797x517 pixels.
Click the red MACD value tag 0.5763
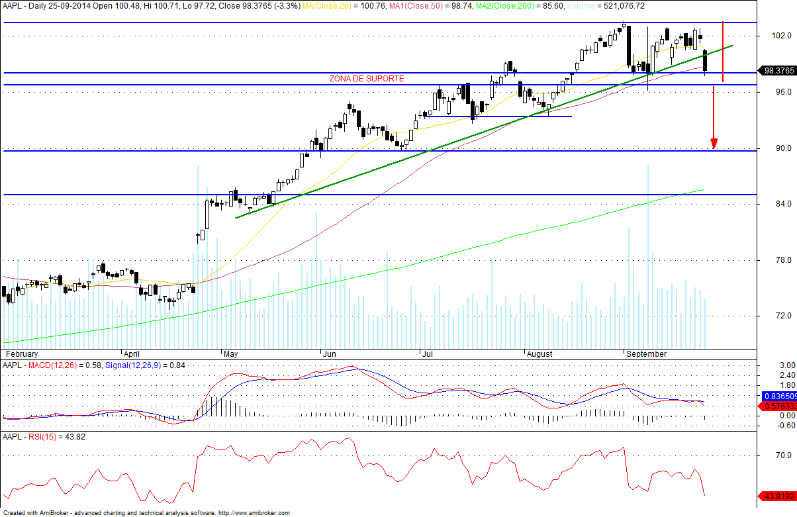click(778, 406)
